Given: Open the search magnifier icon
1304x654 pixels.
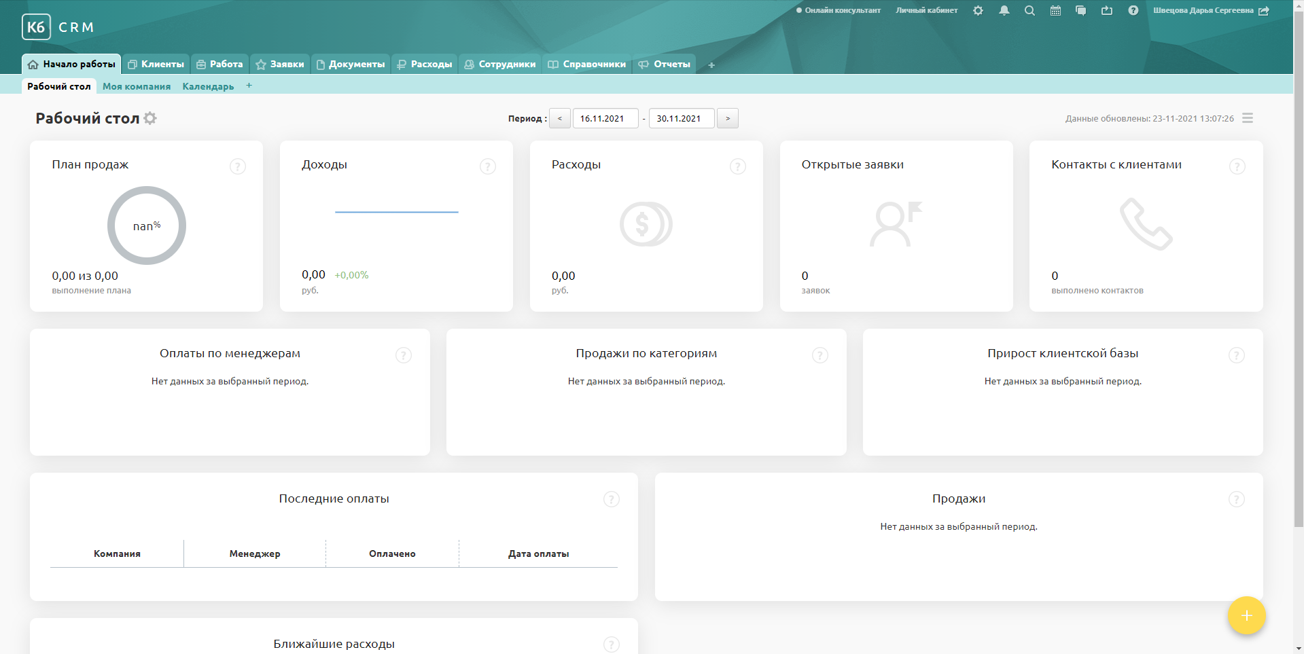Looking at the screenshot, I should pyautogui.click(x=1029, y=10).
